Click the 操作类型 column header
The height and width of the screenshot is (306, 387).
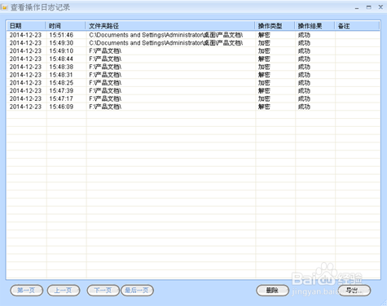click(275, 26)
